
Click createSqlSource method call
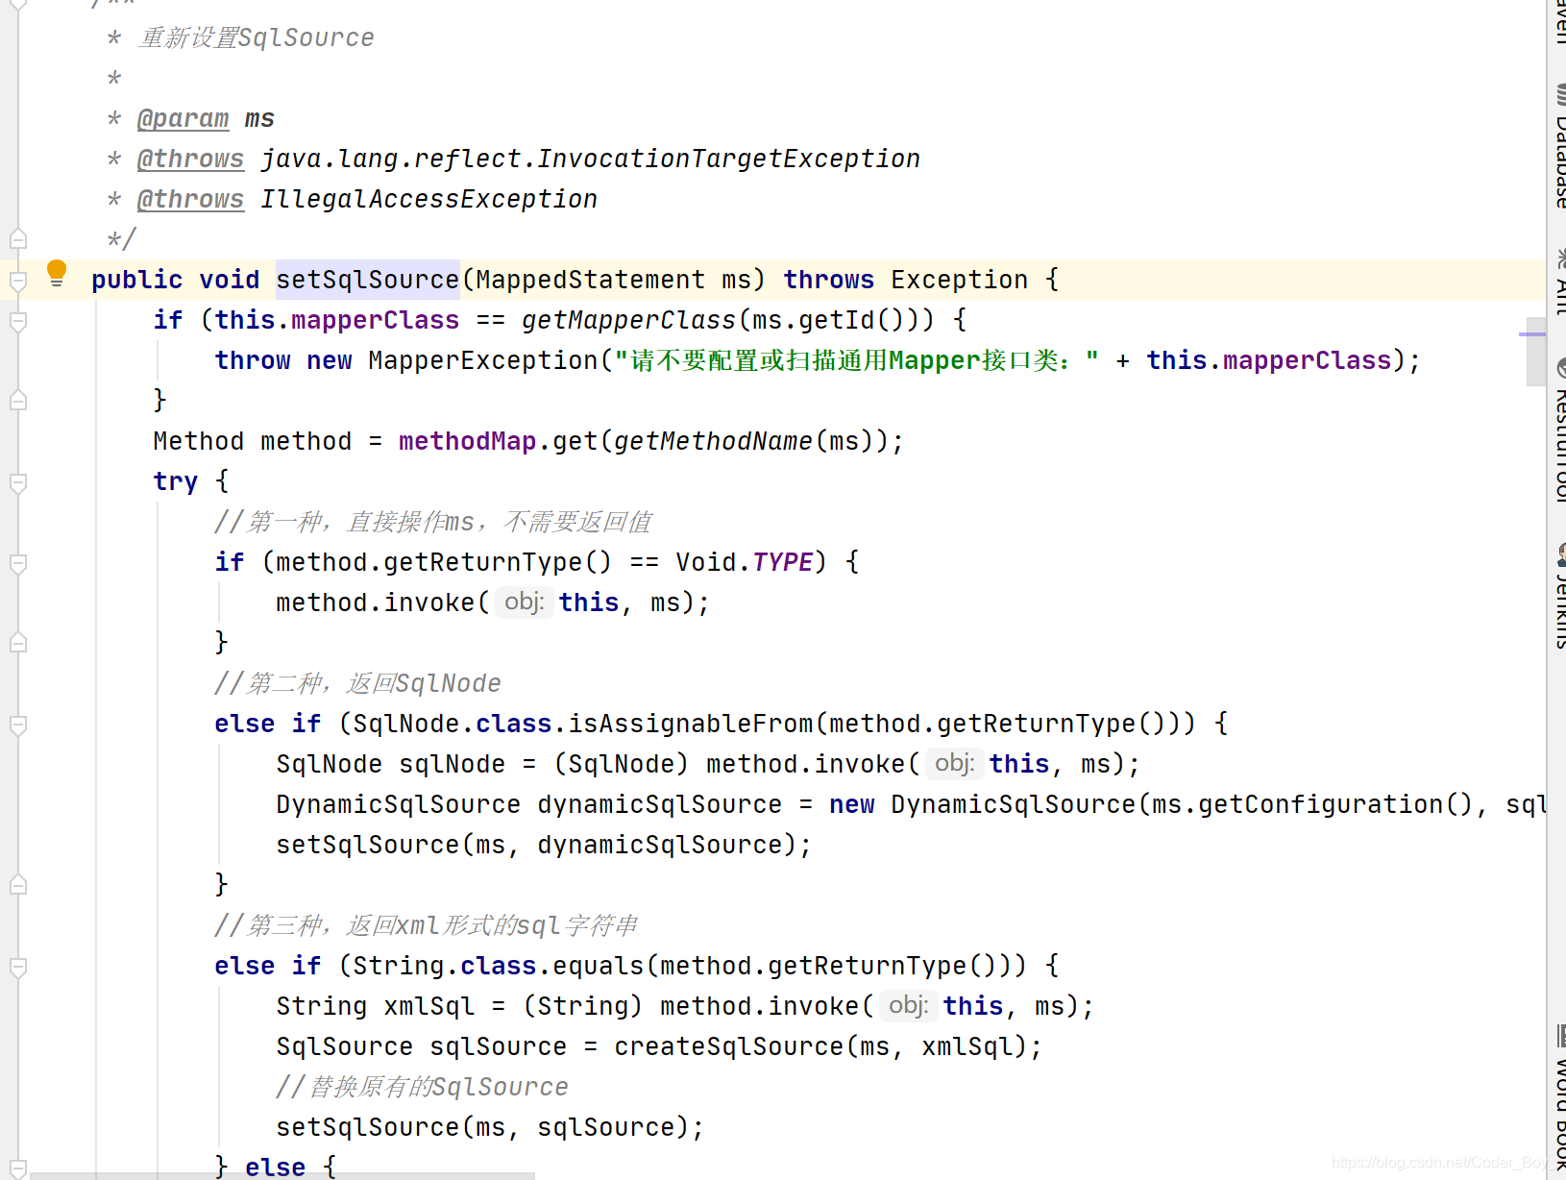(x=728, y=1046)
